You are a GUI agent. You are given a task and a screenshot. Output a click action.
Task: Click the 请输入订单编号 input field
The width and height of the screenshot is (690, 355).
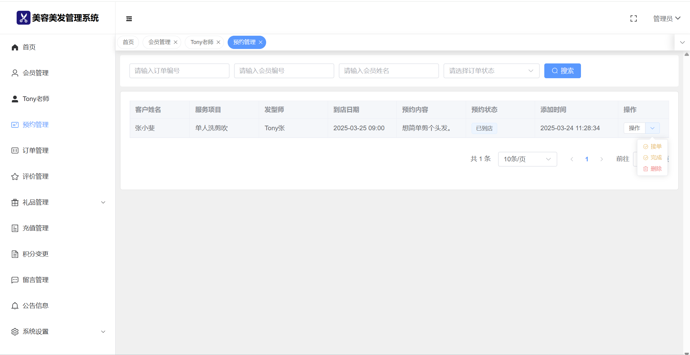pos(179,71)
